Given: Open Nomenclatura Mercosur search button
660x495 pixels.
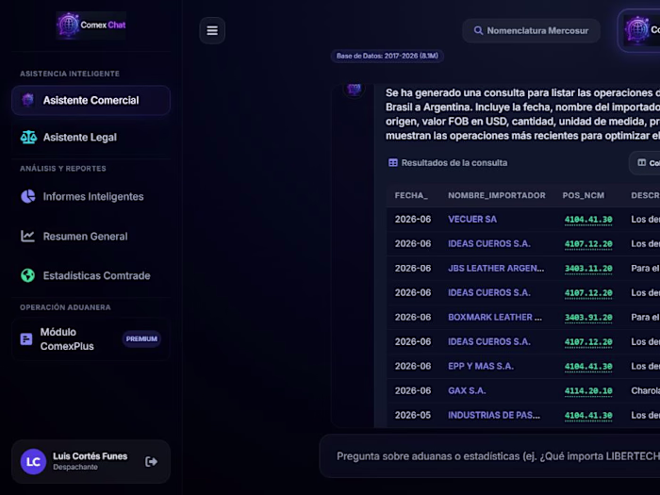Looking at the screenshot, I should click(531, 31).
